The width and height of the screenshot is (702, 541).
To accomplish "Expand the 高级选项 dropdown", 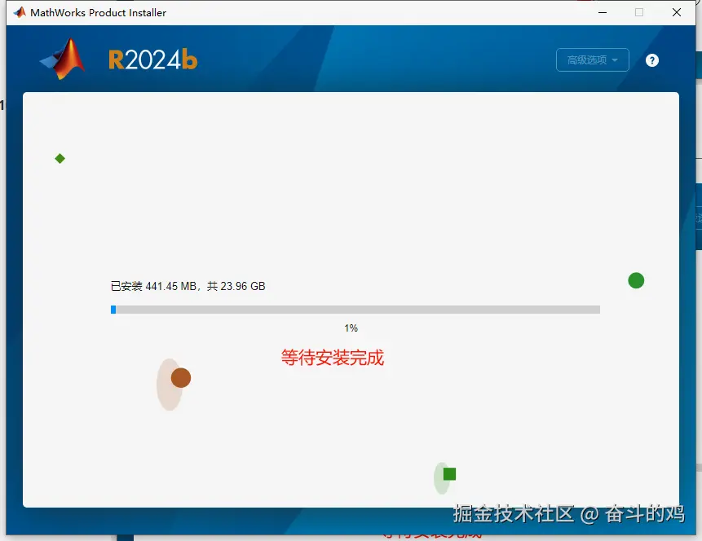I will [592, 60].
